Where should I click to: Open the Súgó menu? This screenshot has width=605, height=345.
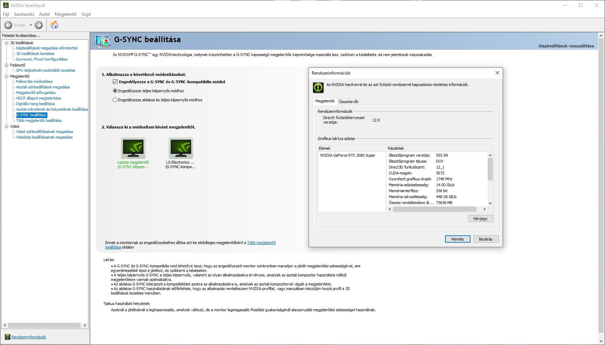(86, 14)
